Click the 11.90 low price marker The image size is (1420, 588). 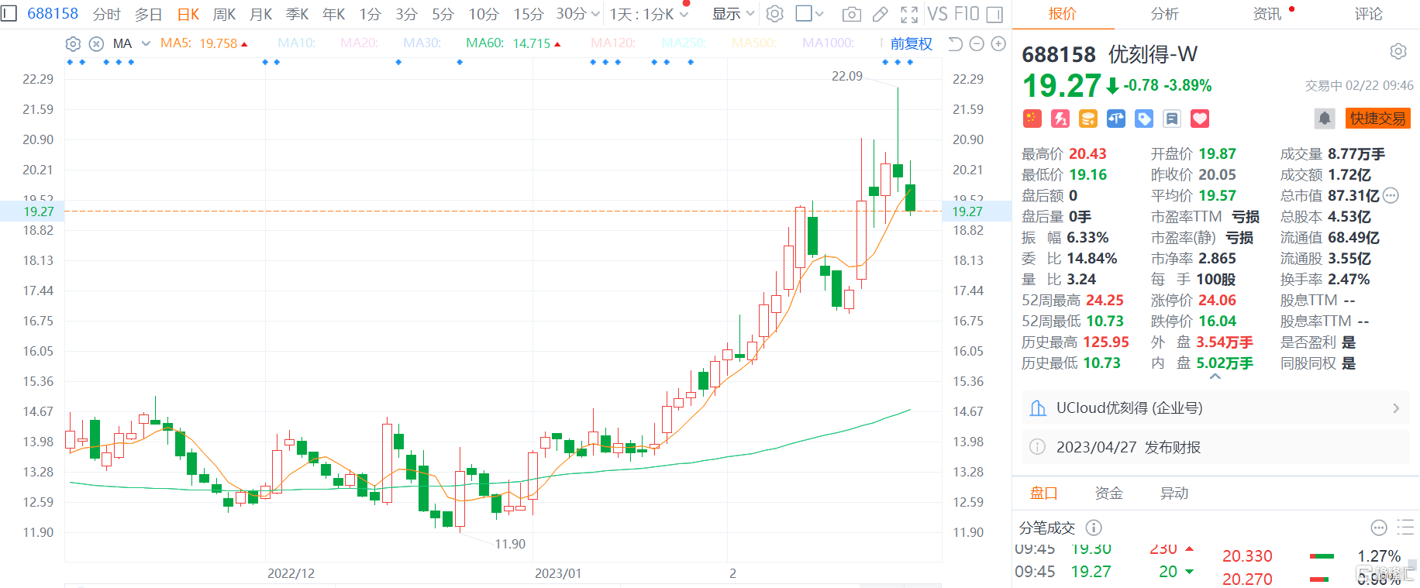510,544
